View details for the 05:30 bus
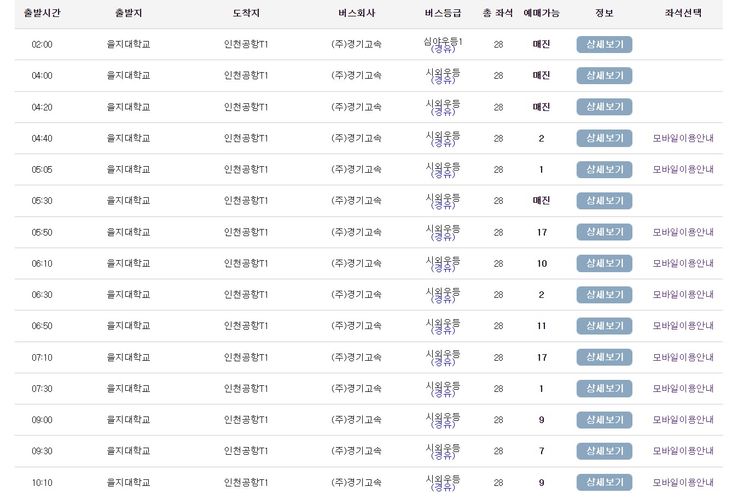738x493 pixels. (604, 201)
